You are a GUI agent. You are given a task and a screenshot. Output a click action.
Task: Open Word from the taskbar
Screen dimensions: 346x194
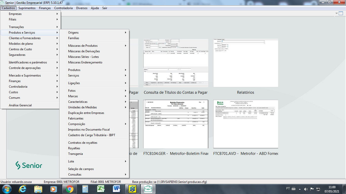pos(117,188)
